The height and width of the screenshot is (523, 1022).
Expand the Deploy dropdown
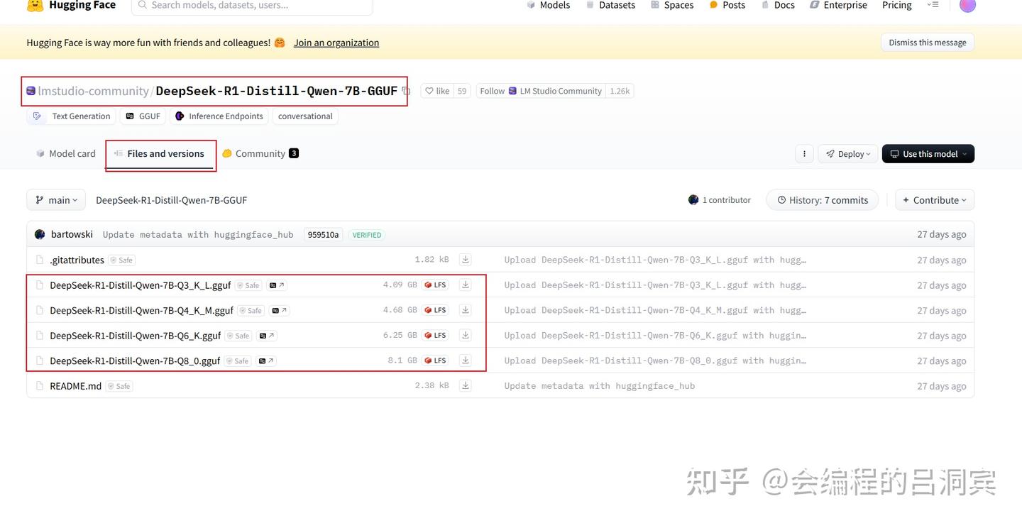tap(847, 153)
